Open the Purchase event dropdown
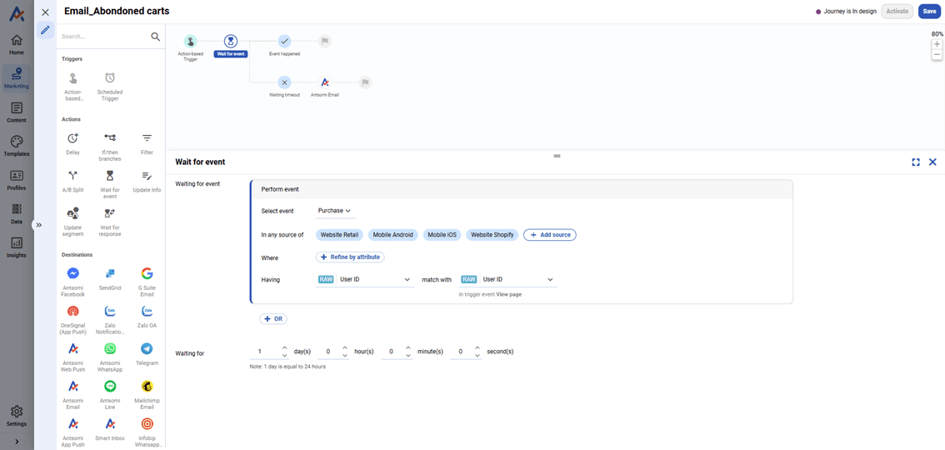Image resolution: width=945 pixels, height=450 pixels. [334, 212]
